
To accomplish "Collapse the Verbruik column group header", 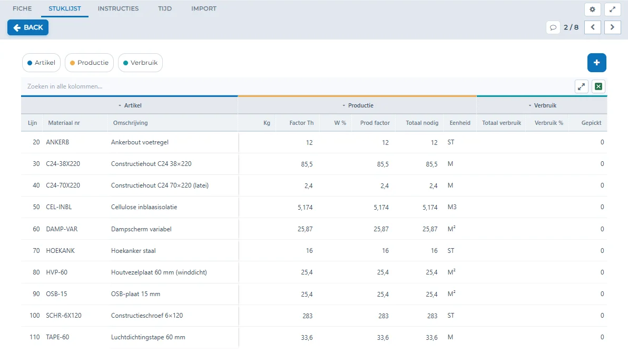I will (x=542, y=105).
